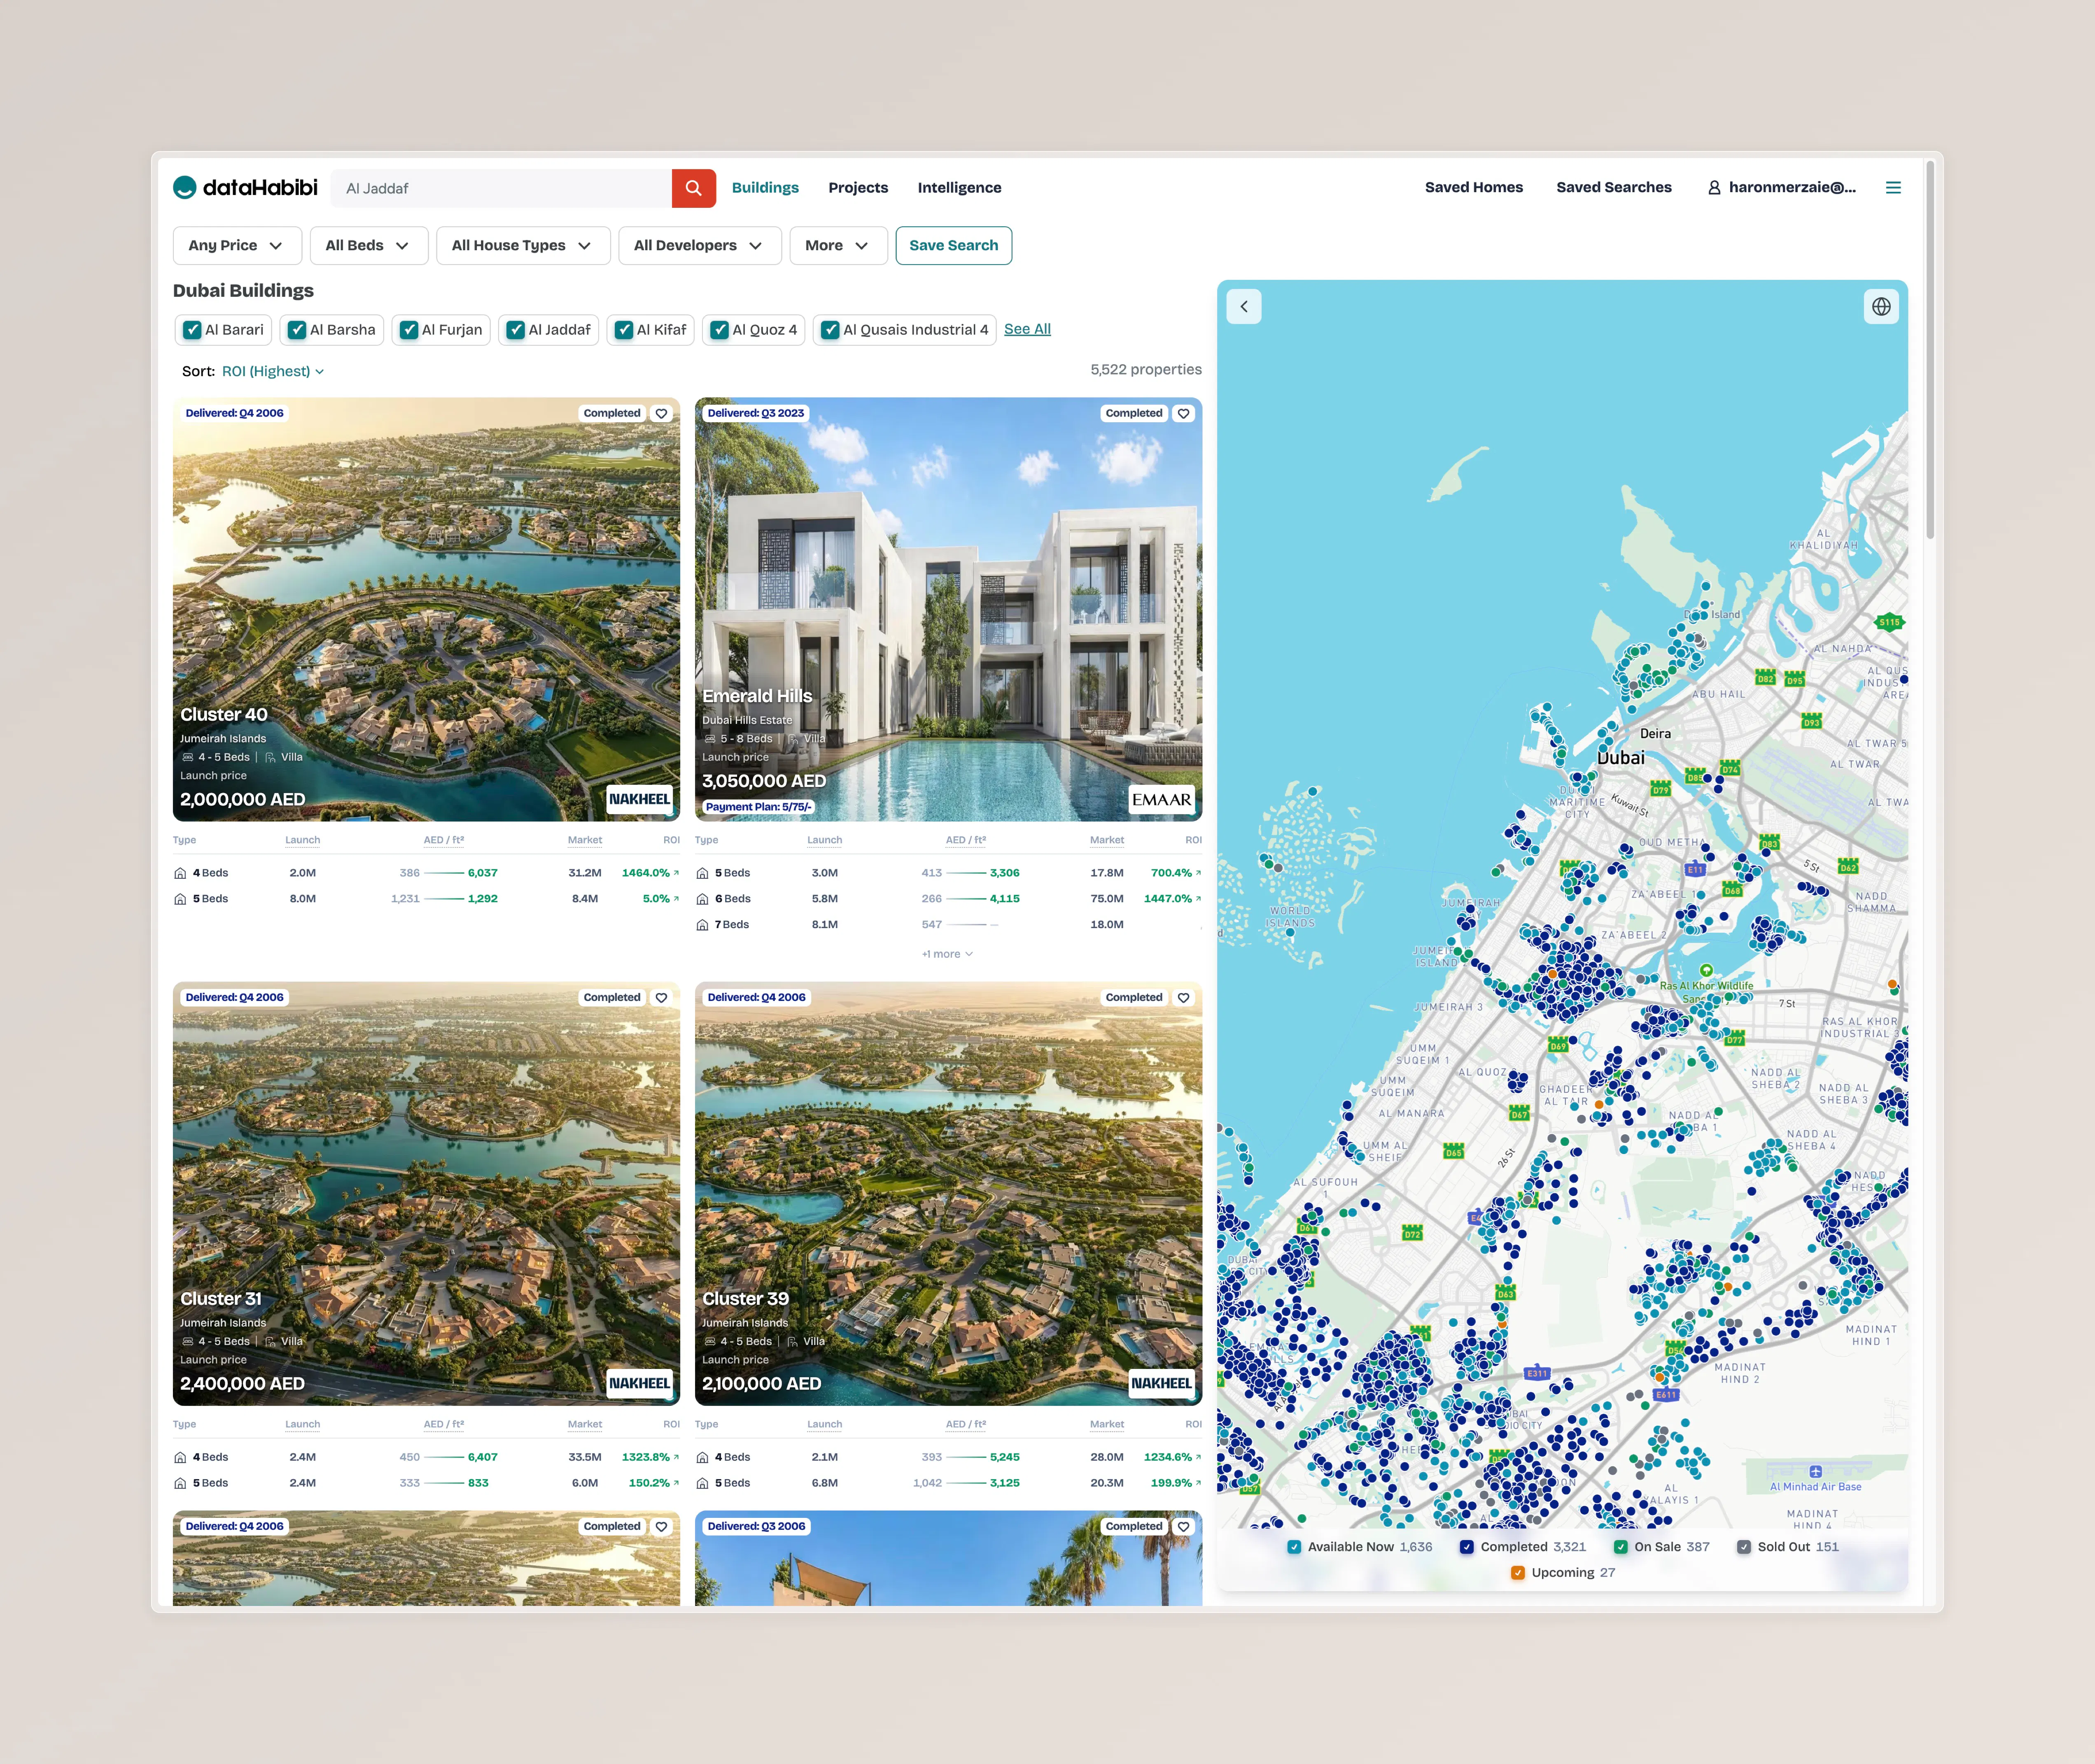Open the Emerald Hills listing title
The height and width of the screenshot is (1764, 2095).
click(757, 696)
